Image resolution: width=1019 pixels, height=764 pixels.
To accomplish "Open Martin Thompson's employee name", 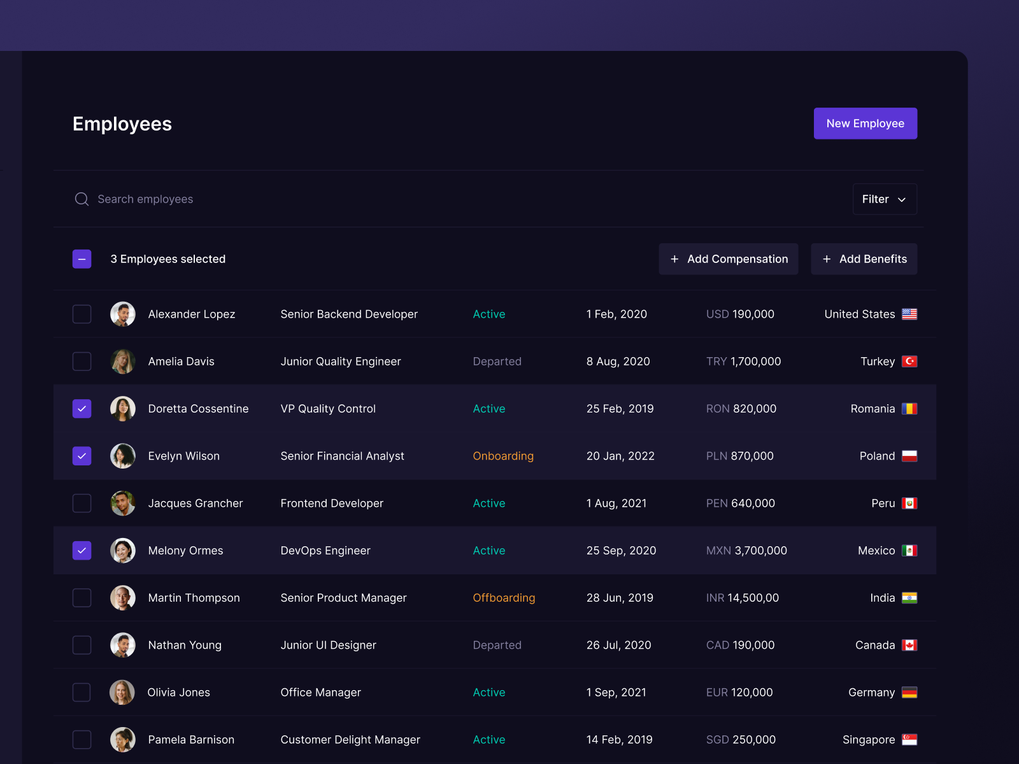I will tap(194, 598).
